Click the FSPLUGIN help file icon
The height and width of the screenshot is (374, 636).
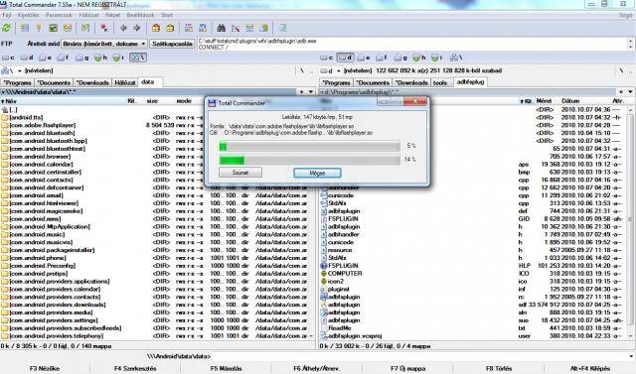(x=324, y=266)
